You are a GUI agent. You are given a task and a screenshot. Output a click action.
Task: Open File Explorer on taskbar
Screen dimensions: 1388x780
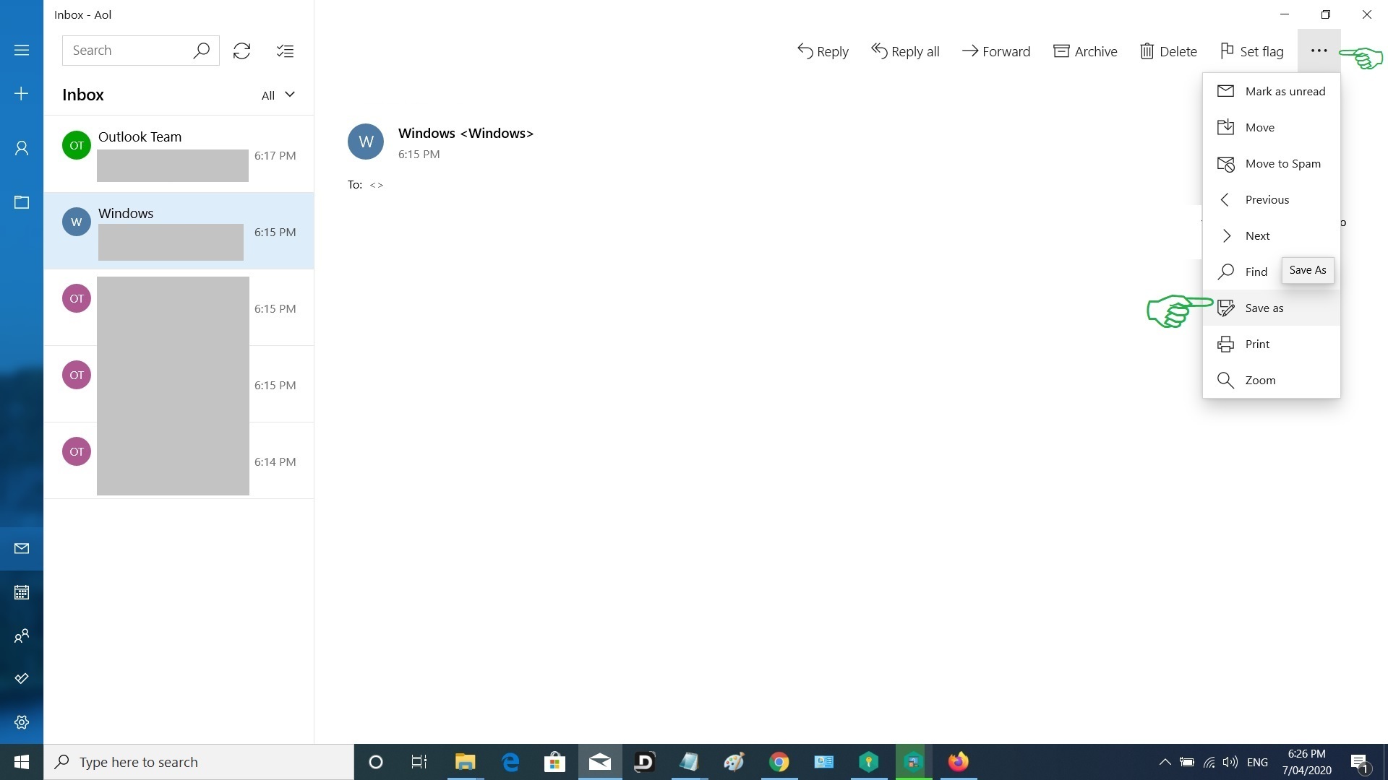pyautogui.click(x=465, y=762)
